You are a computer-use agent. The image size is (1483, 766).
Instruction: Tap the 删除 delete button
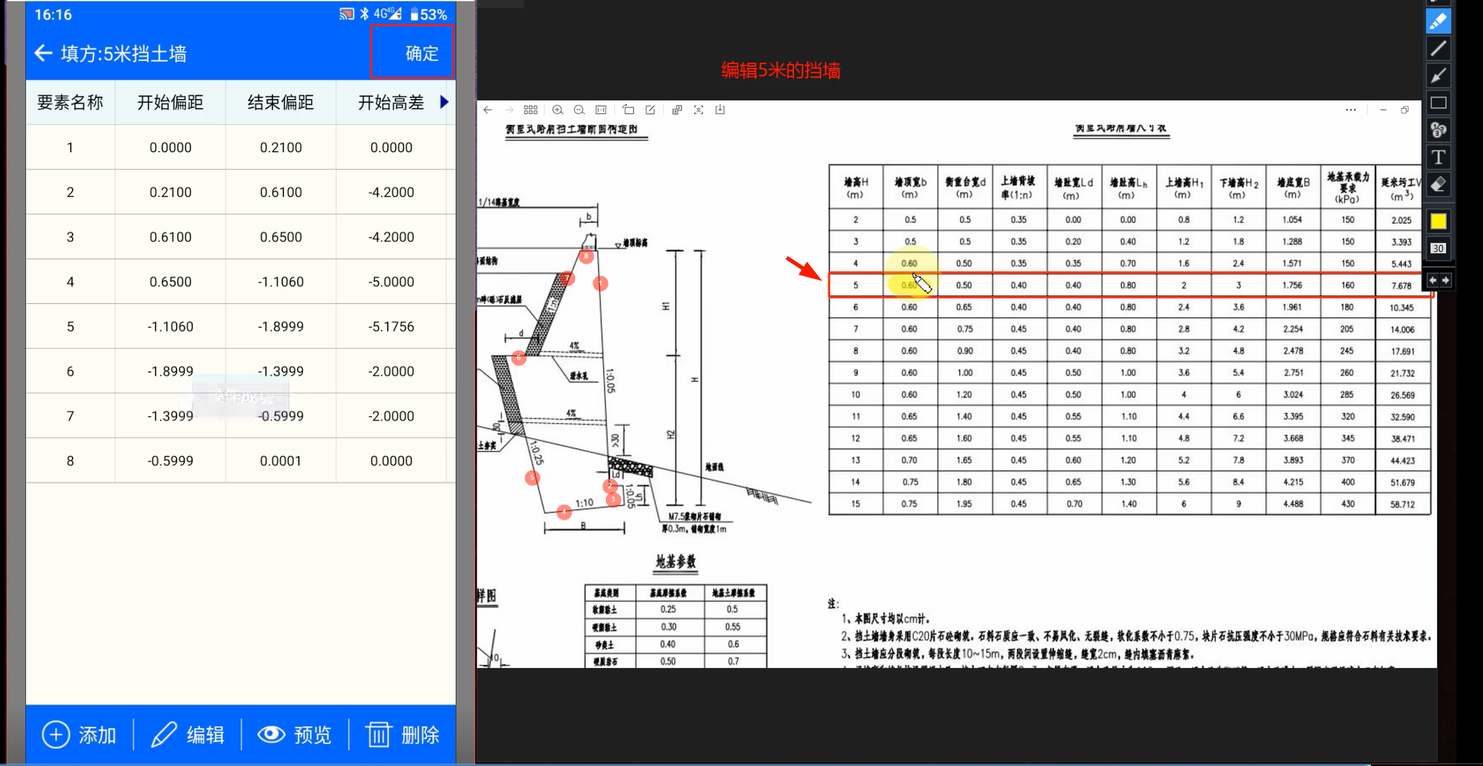[403, 735]
